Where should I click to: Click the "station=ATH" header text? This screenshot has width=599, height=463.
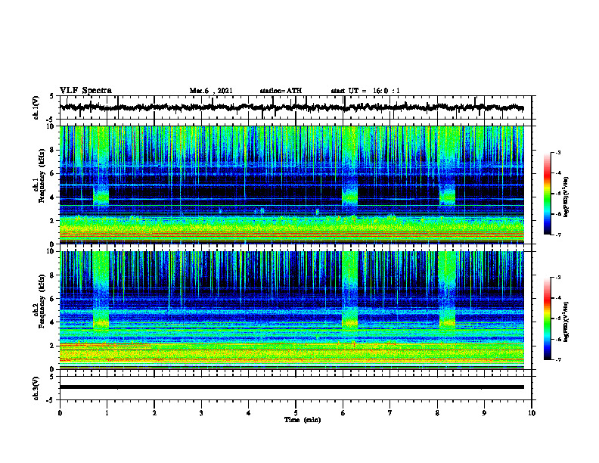click(281, 91)
